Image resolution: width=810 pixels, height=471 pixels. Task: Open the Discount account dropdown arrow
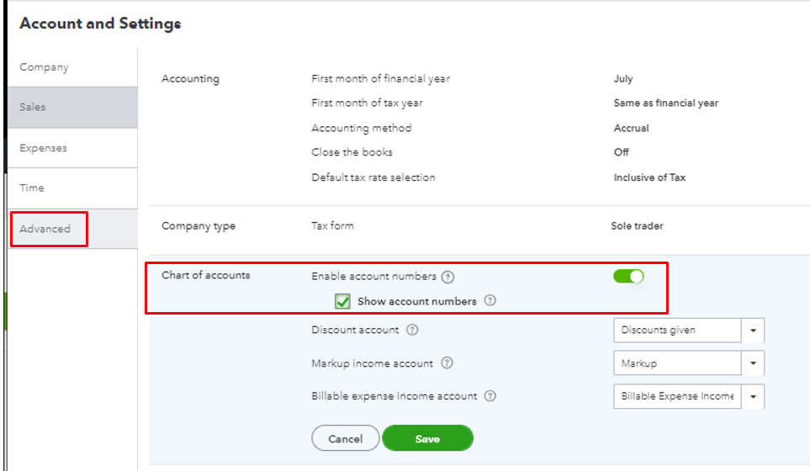tap(753, 331)
